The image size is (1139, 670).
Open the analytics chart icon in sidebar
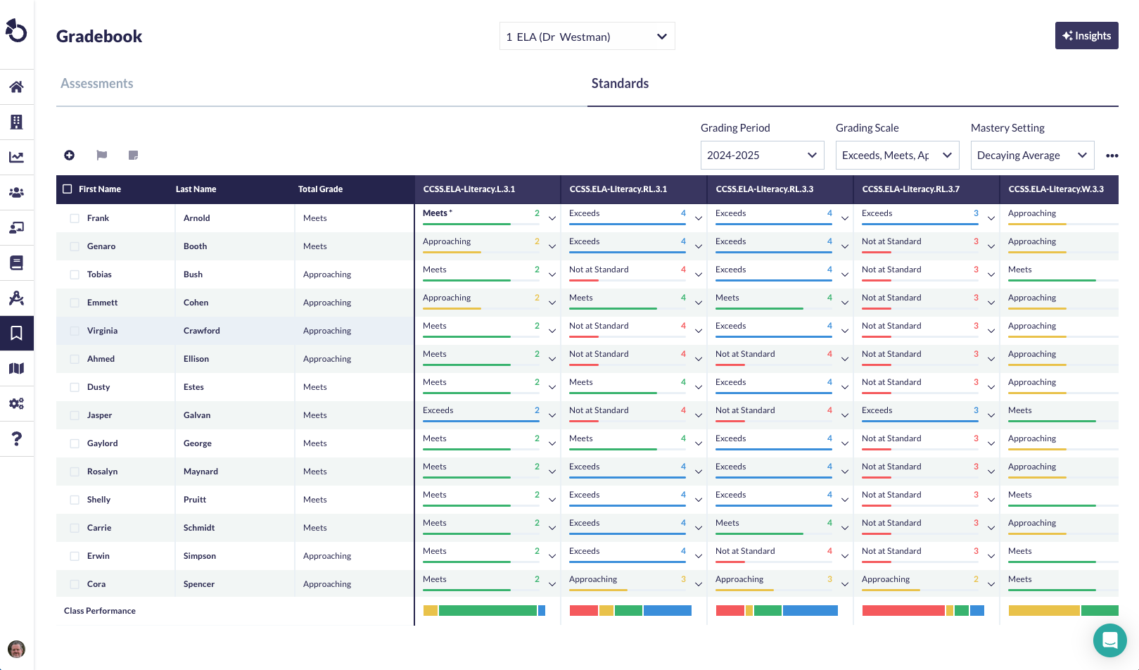(x=16, y=157)
